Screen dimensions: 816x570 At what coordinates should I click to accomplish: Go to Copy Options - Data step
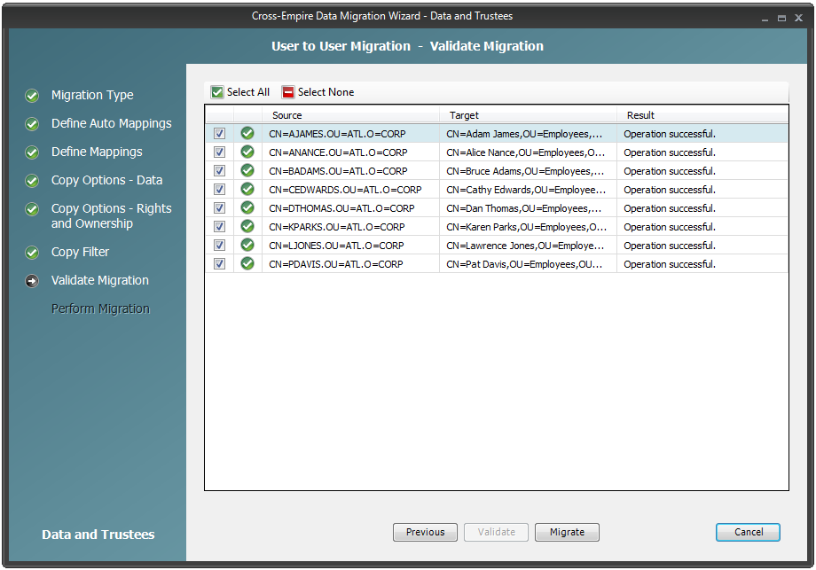[106, 181]
